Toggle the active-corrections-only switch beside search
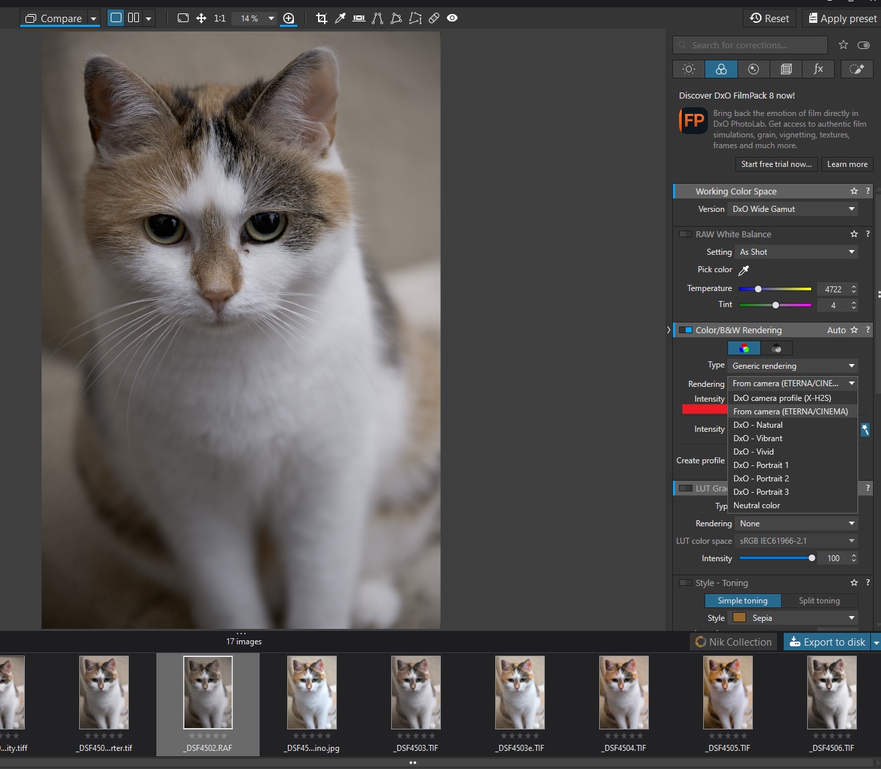 [863, 45]
